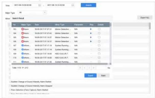The width and height of the screenshot is (155, 98).
Task: Click the Back button
Action: click(103, 76)
